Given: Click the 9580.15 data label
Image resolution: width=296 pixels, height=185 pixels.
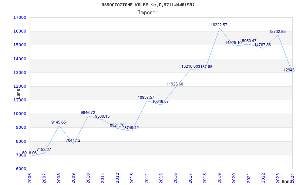Looking at the screenshot, I should [102, 116].
